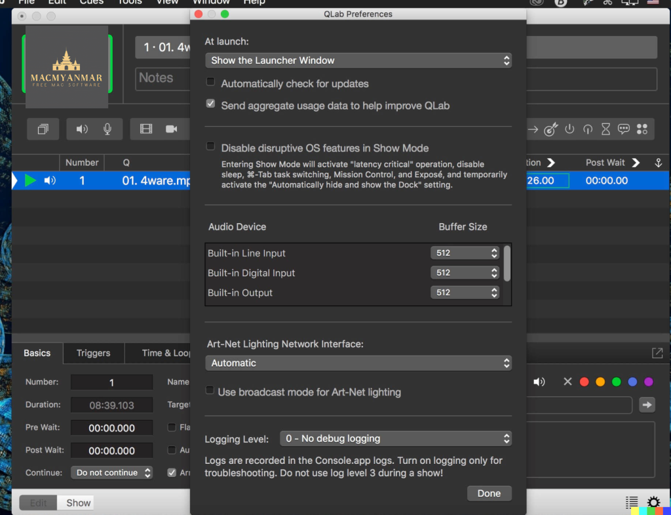Pop out the inspector panel
The height and width of the screenshot is (515, 671).
tap(657, 353)
